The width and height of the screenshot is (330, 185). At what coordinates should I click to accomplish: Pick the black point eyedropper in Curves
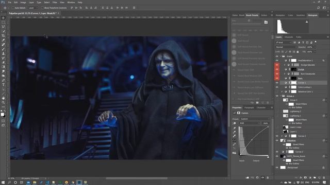(x=234, y=128)
